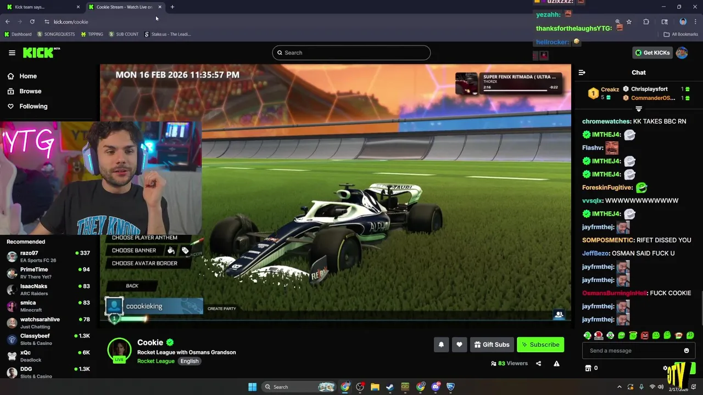Open the chat shop icon
Viewport: 703px width, 395px height.
(x=588, y=368)
